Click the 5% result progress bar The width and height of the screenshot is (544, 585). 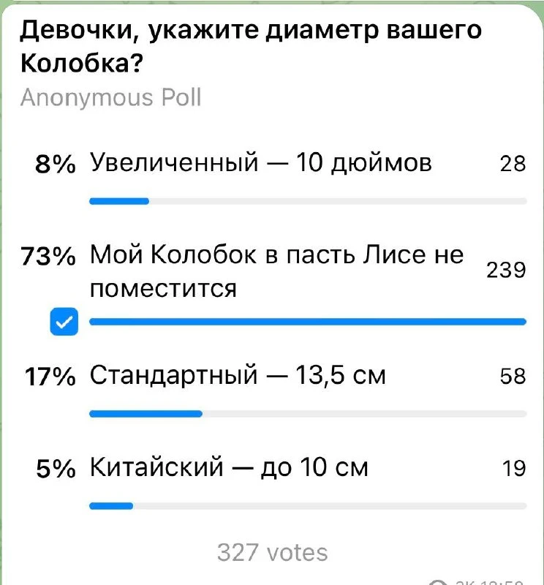point(308,506)
